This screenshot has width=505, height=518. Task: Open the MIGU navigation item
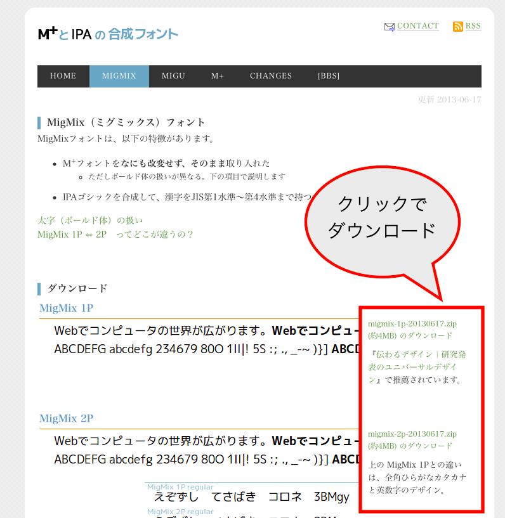click(173, 76)
